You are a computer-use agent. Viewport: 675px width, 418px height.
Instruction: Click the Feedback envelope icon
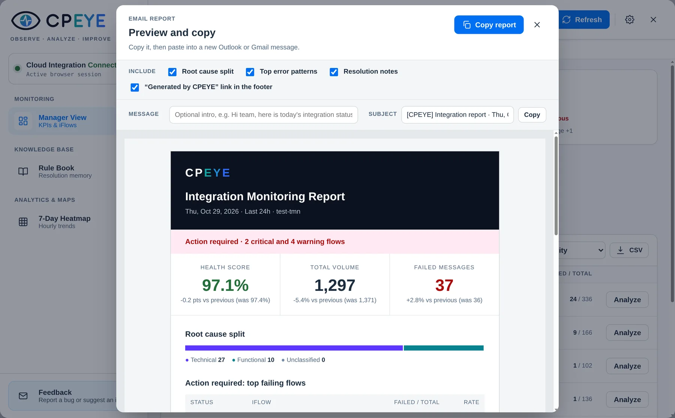[23, 396]
